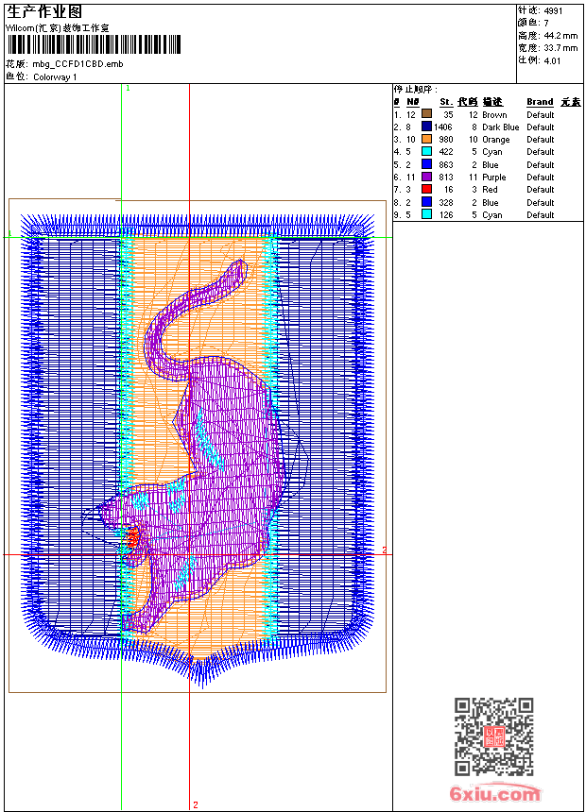Click the Orange color swatch in row 3

(x=426, y=139)
